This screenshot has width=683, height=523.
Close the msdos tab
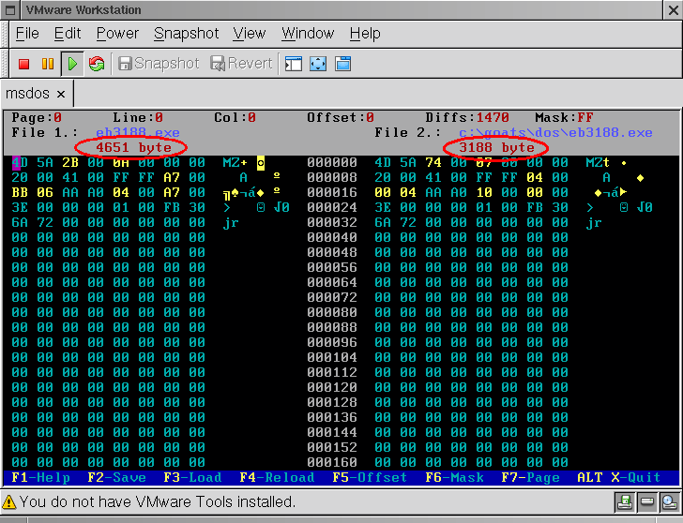[x=61, y=94]
